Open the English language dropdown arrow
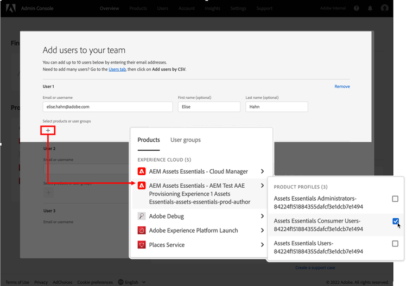This screenshot has width=407, height=286. [x=144, y=282]
